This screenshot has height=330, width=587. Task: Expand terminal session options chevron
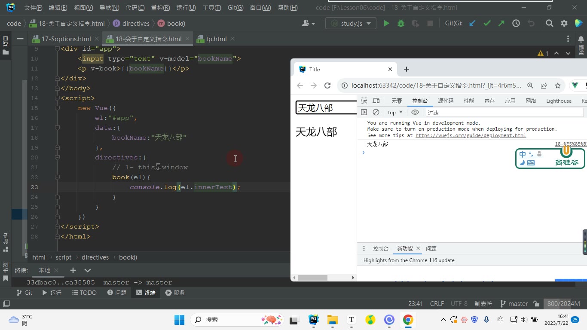tap(88, 270)
